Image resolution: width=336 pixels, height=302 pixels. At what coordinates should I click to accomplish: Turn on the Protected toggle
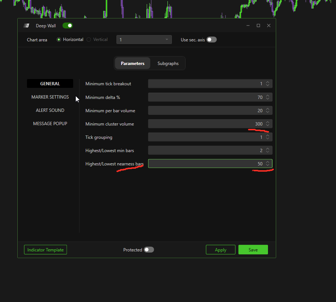point(149,250)
